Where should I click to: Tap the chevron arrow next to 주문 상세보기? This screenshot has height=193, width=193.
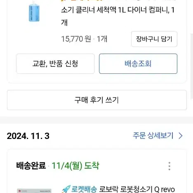181,136
